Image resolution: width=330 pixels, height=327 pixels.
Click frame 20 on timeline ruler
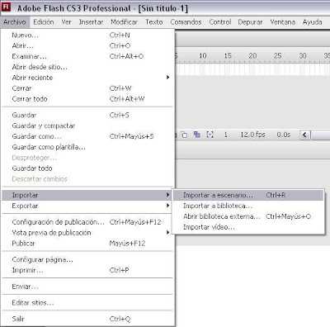[252, 55]
